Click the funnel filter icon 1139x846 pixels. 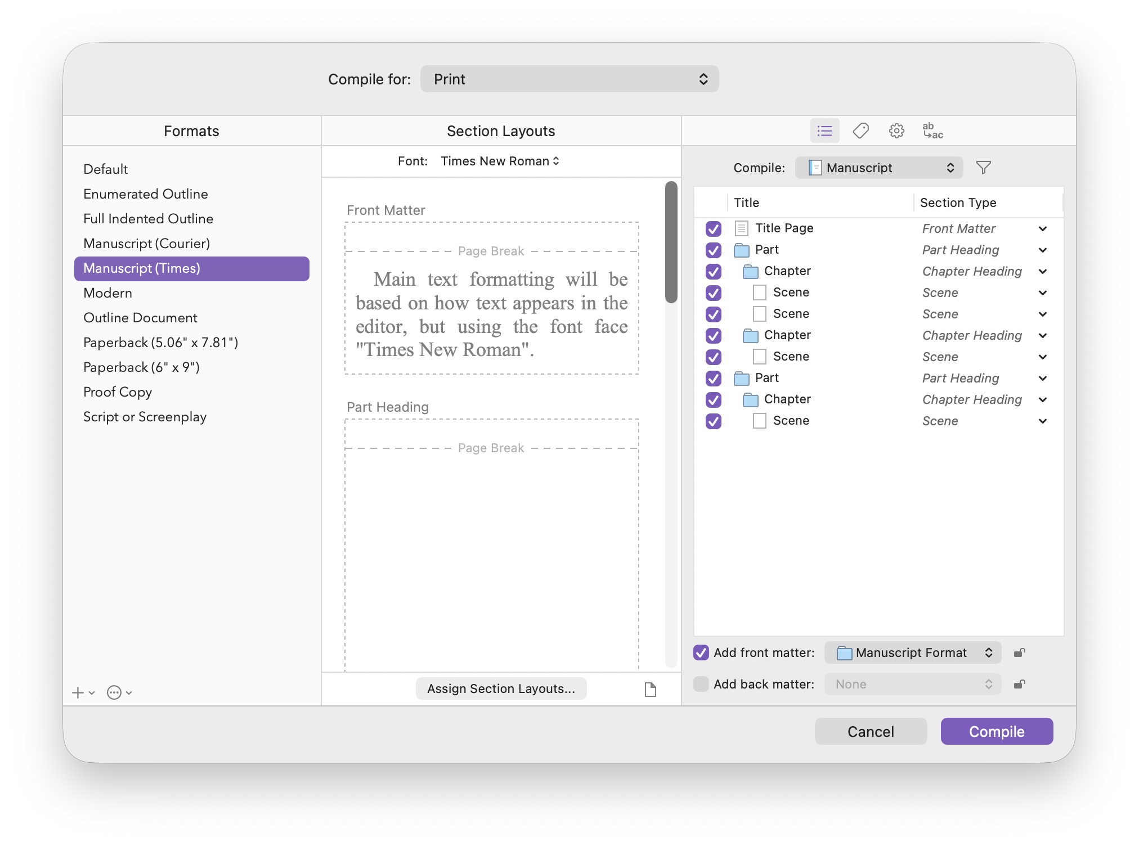click(983, 168)
